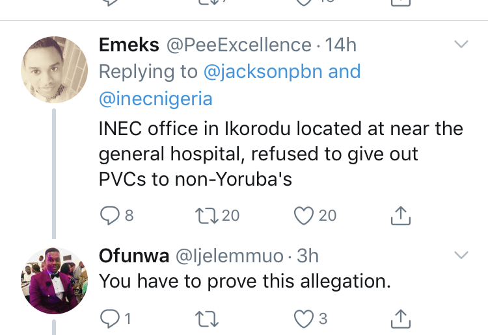Like Ofunwa's tweet with 3 likes
The height and width of the screenshot is (335, 488).
(304, 319)
